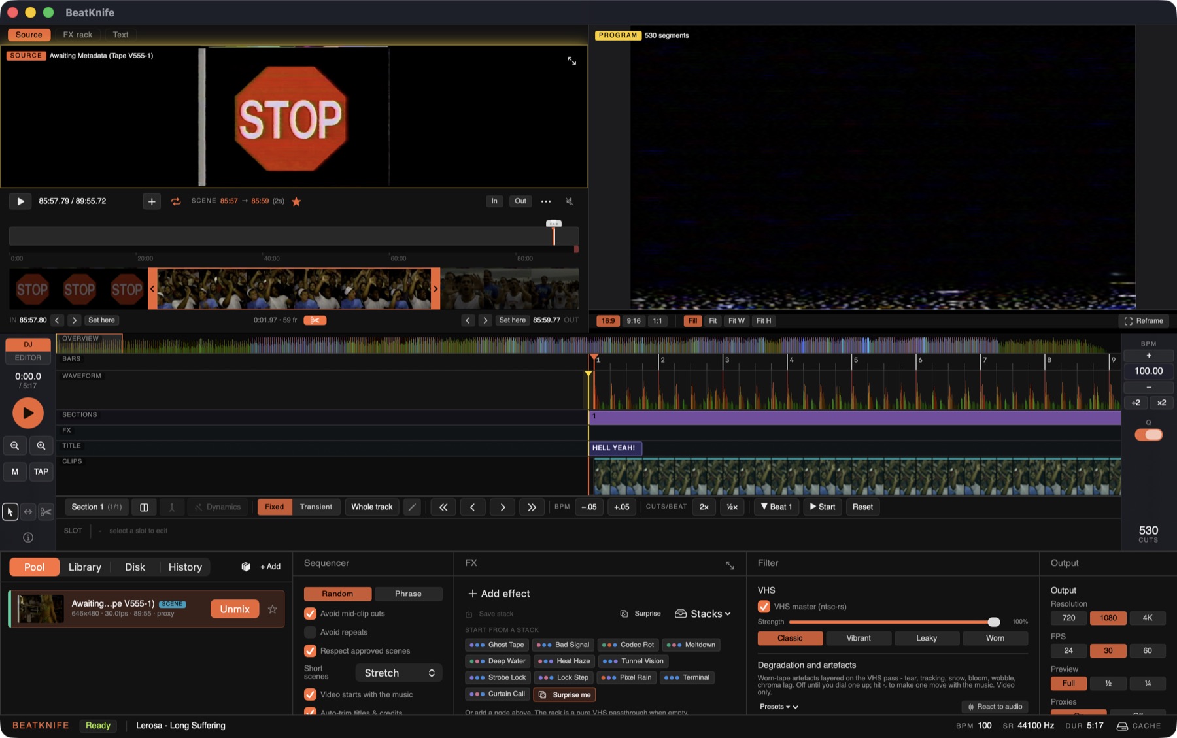Disable VHS master checkbox
Viewport: 1177px width, 738px height.
pos(764,607)
